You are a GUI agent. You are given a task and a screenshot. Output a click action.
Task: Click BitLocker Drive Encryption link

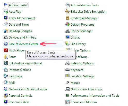(88, 12)
